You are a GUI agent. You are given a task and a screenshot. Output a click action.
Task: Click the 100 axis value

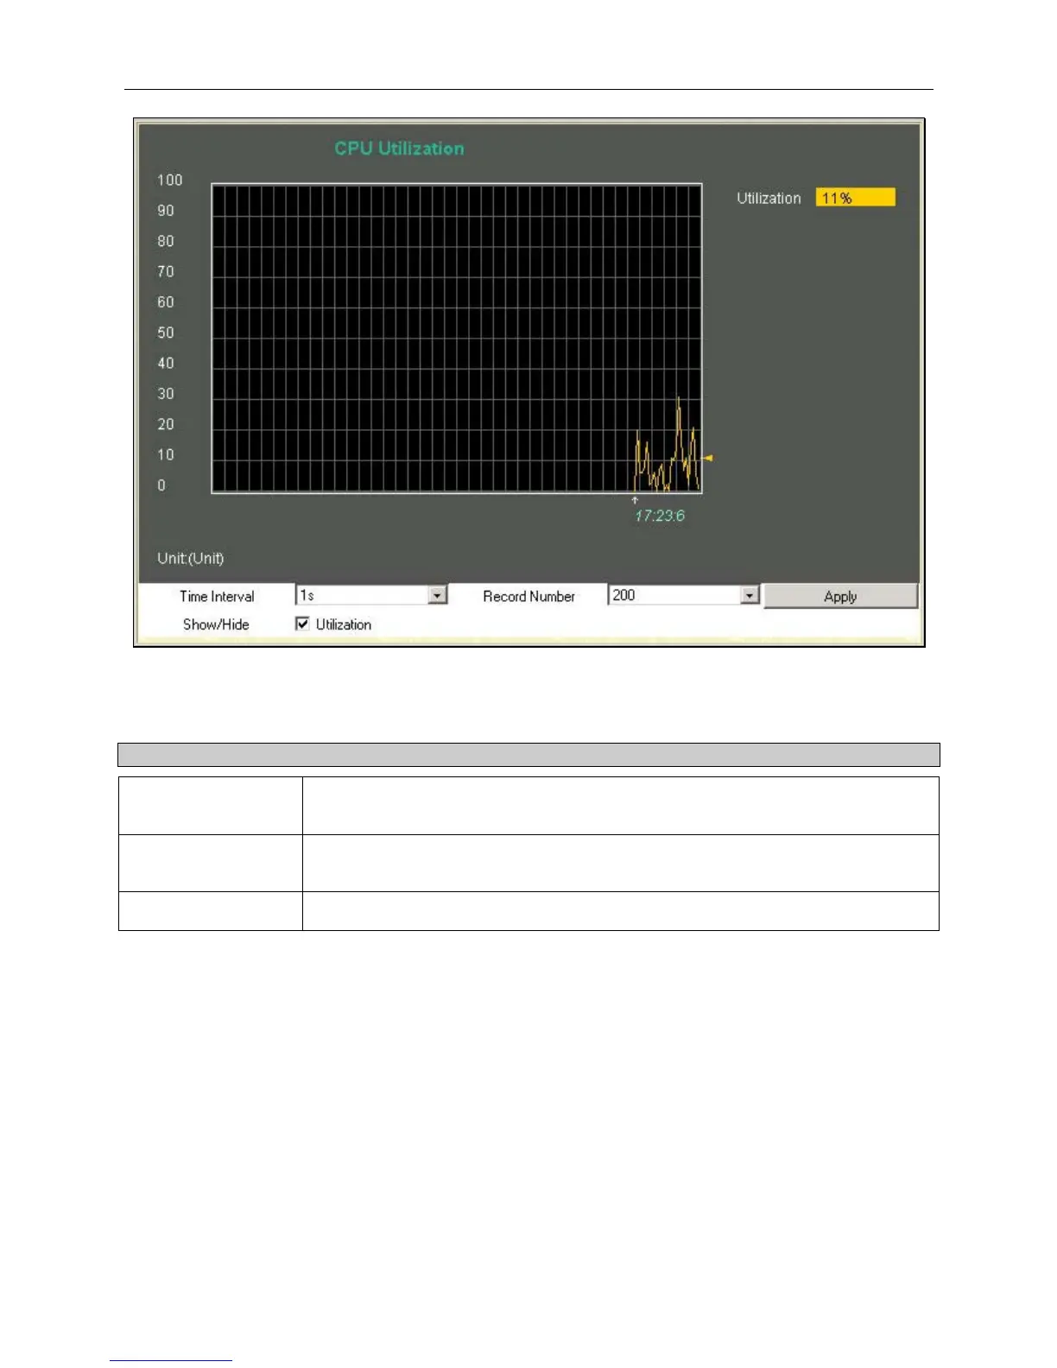[x=169, y=180]
